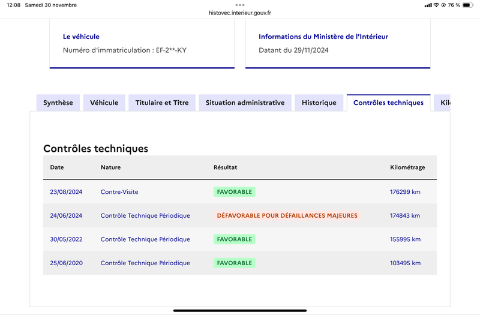Tap the battery icon in status bar
Screen dimensions: 480x315
point(468,5)
